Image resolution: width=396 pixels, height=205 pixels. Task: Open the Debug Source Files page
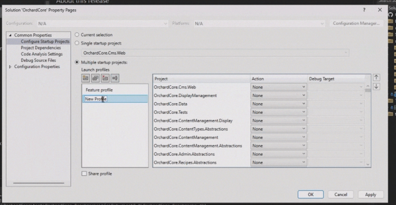coord(38,60)
